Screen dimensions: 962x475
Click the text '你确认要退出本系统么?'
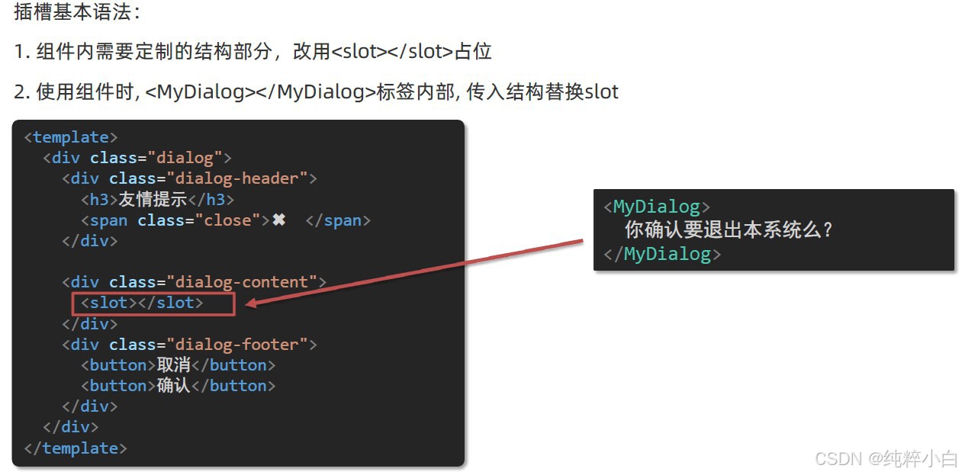tap(729, 230)
